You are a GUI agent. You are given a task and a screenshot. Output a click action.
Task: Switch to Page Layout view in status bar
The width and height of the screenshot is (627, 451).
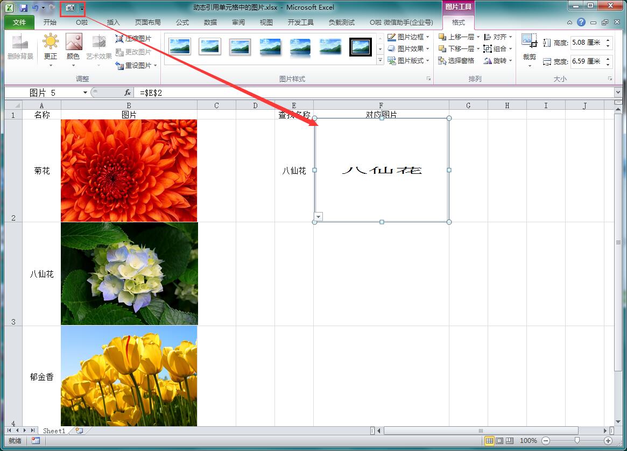pyautogui.click(x=499, y=441)
